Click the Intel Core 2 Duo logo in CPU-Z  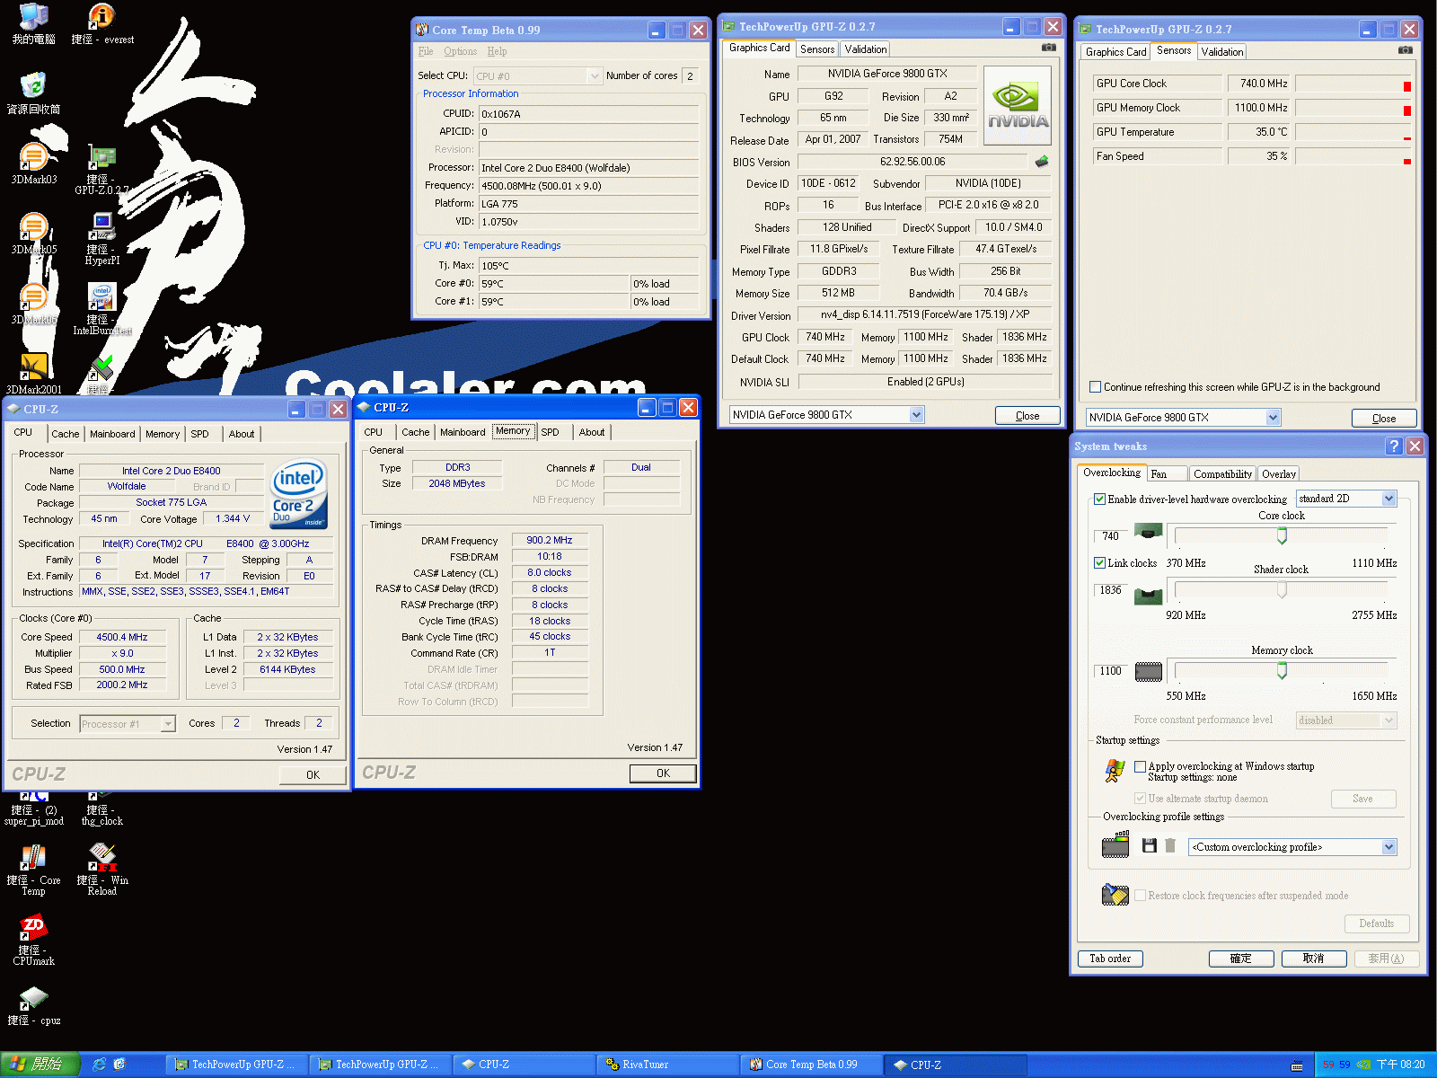[x=299, y=495]
